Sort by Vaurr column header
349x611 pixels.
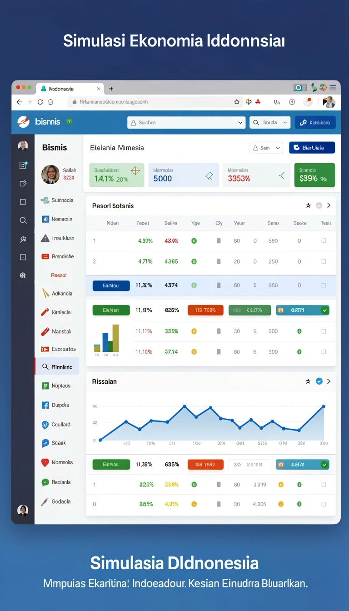point(239,223)
